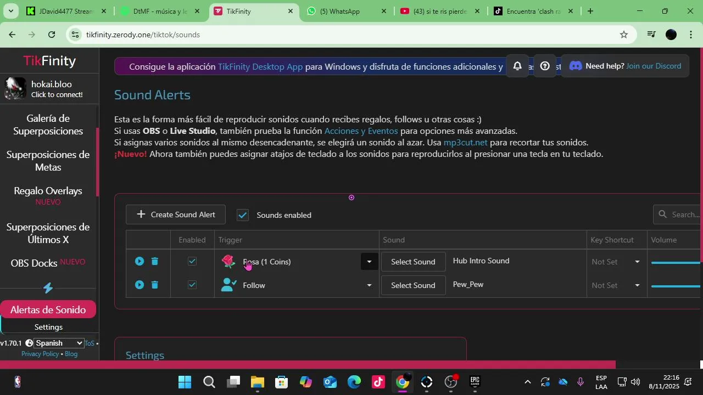The height and width of the screenshot is (395, 703).
Task: Open a new browser tab
Action: click(x=590, y=11)
